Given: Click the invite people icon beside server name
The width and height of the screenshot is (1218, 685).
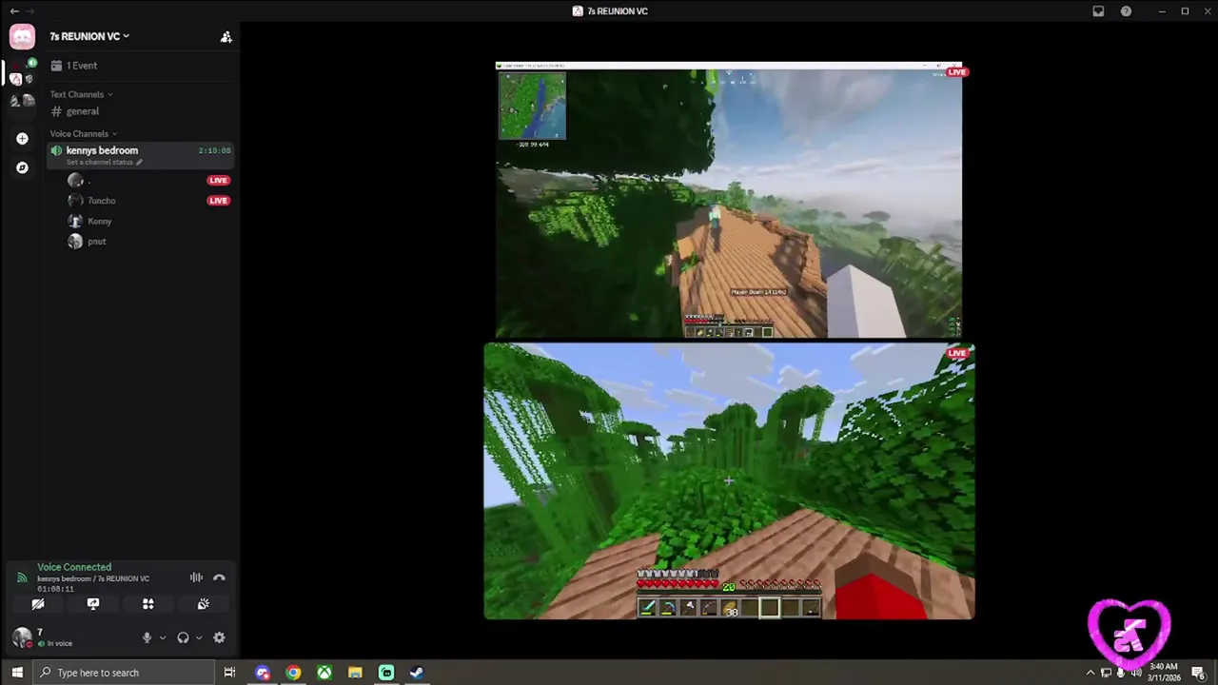Looking at the screenshot, I should coord(226,36).
